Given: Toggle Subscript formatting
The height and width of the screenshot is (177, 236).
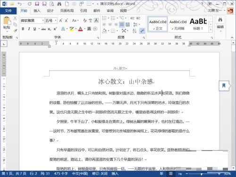Looking at the screenshot, I should tap(50, 29).
